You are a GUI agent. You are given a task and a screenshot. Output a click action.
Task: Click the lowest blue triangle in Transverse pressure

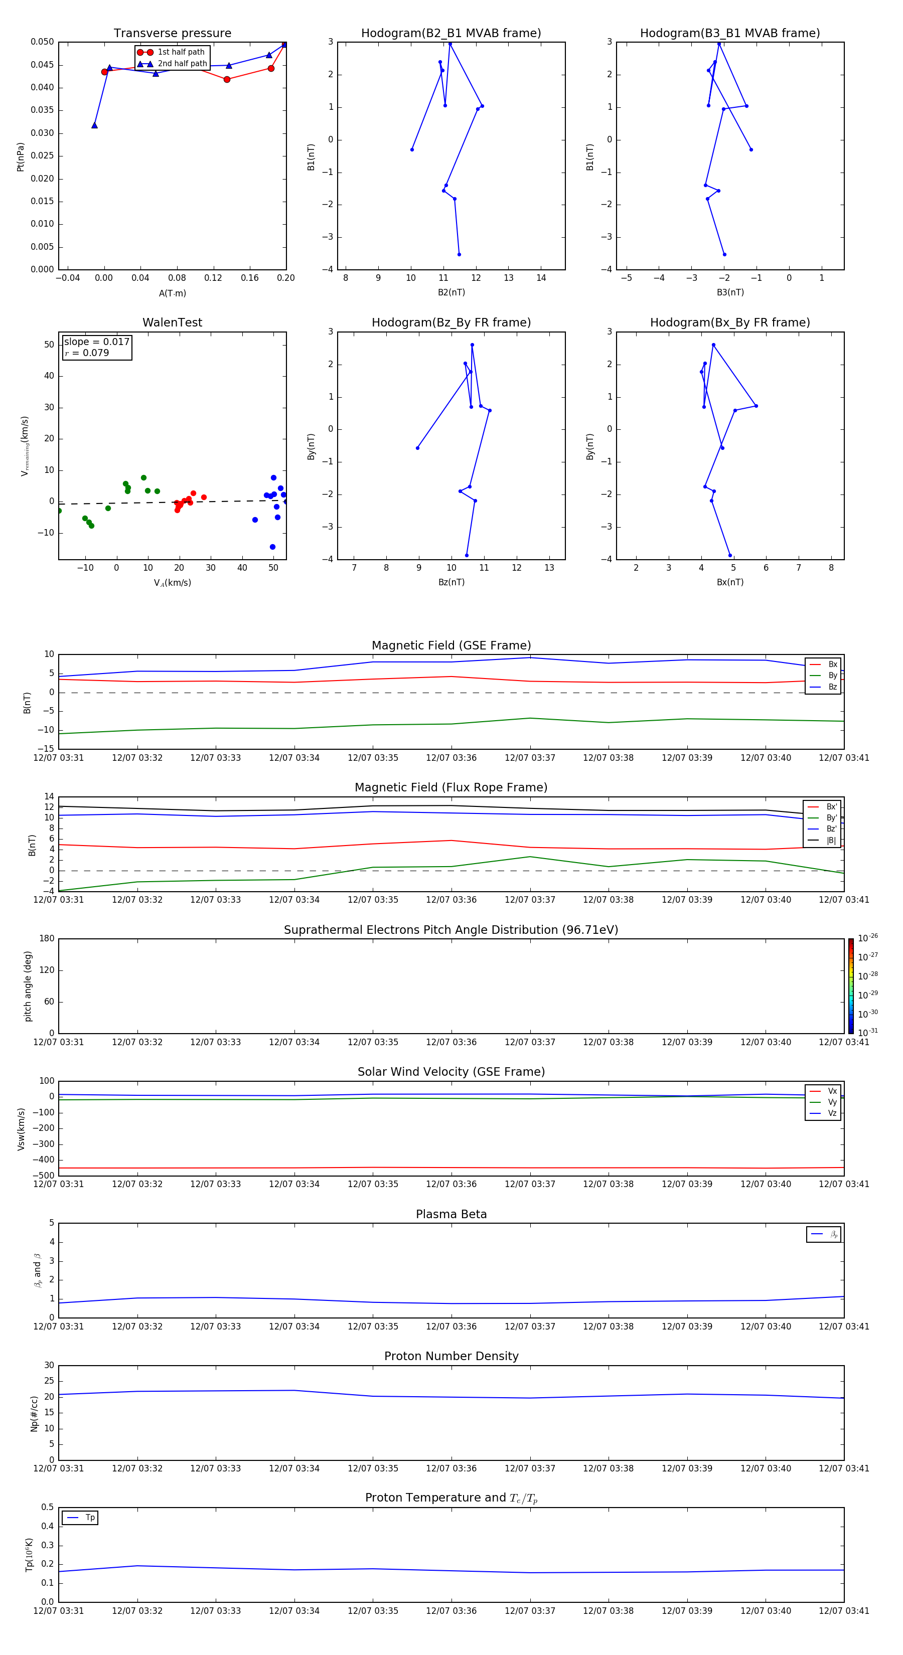point(94,125)
